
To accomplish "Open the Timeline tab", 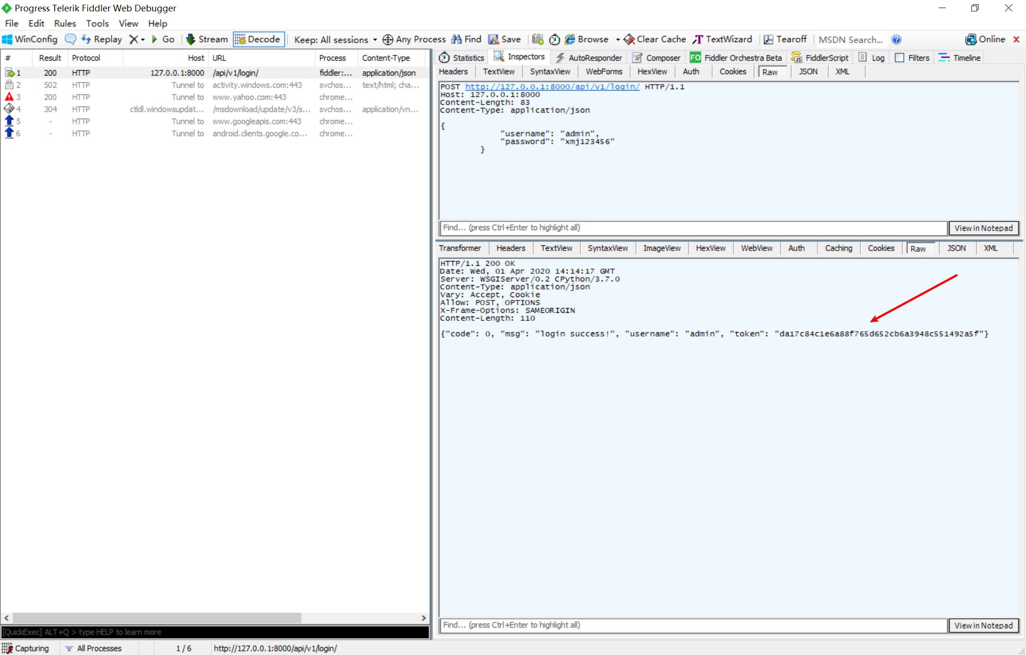I will tap(959, 57).
